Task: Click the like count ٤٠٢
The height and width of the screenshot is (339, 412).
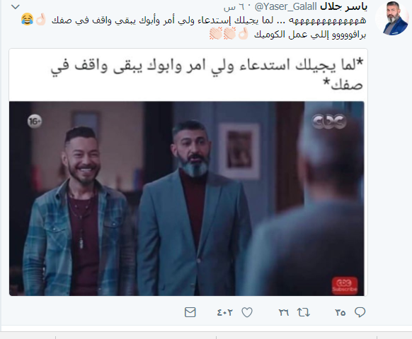Action: 225,313
